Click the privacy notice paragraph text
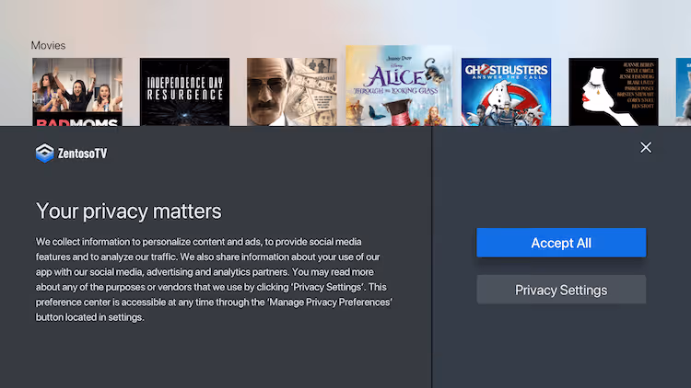Screen dimensions: 691x388 [214, 280]
